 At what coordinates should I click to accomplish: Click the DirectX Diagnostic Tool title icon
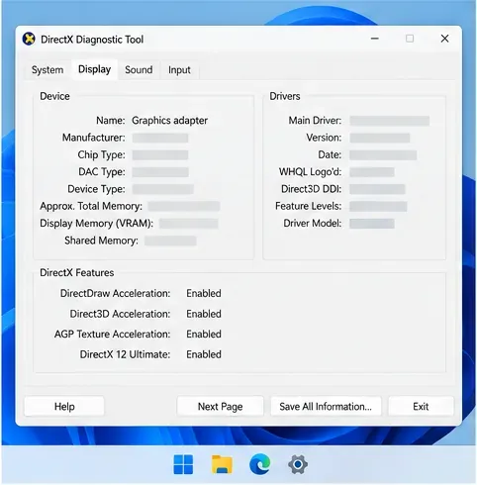(29, 39)
